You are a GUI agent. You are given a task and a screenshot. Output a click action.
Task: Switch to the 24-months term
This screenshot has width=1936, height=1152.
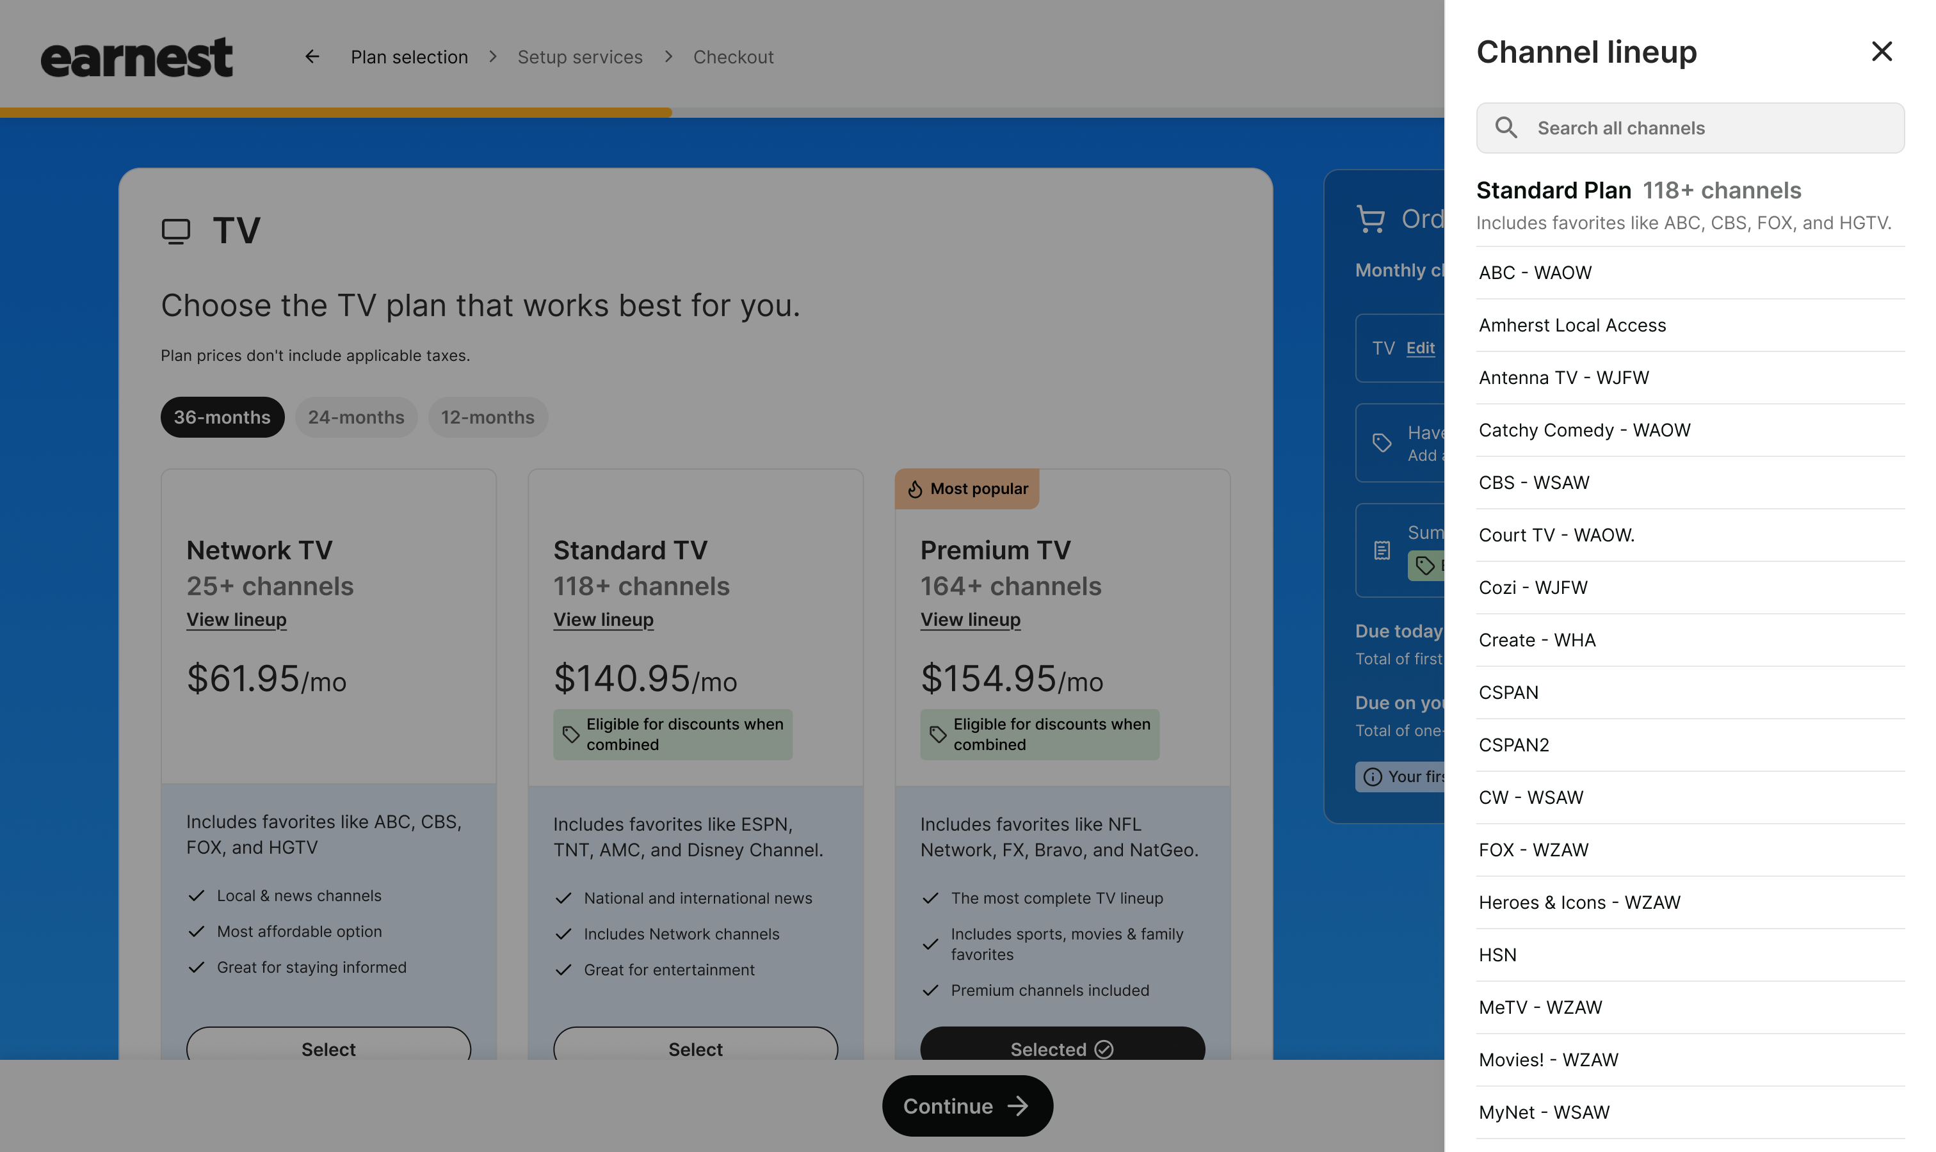tap(356, 417)
